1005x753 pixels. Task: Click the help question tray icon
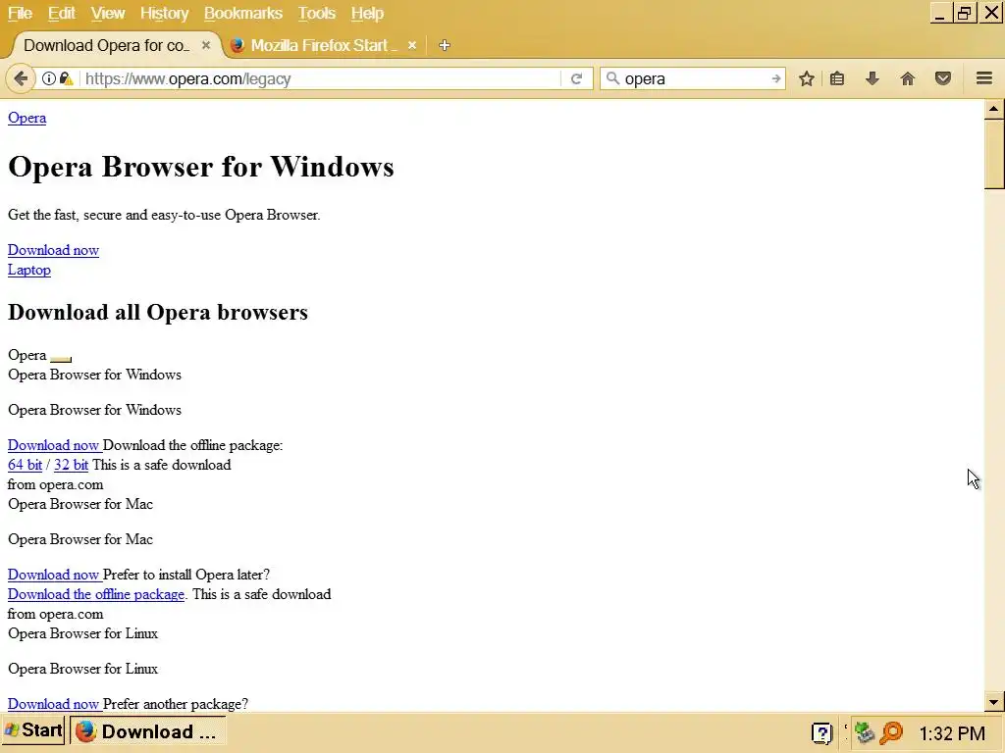click(x=821, y=732)
